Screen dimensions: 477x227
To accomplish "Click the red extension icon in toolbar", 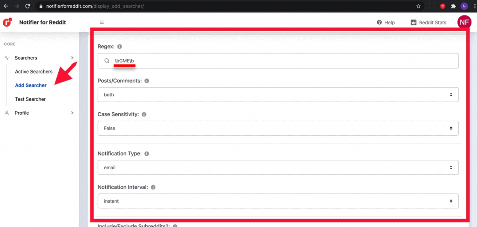I will (x=443, y=6).
